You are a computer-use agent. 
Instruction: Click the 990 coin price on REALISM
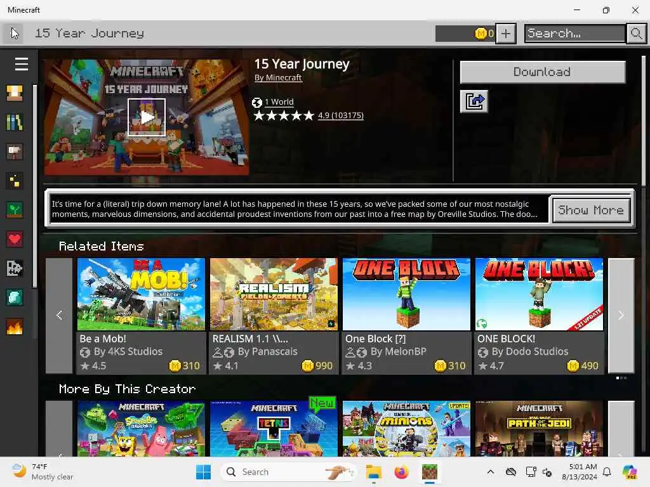point(317,366)
